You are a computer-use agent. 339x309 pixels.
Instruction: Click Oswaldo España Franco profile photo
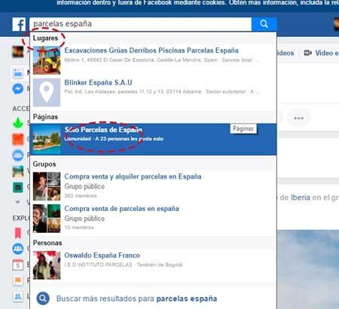click(47, 265)
